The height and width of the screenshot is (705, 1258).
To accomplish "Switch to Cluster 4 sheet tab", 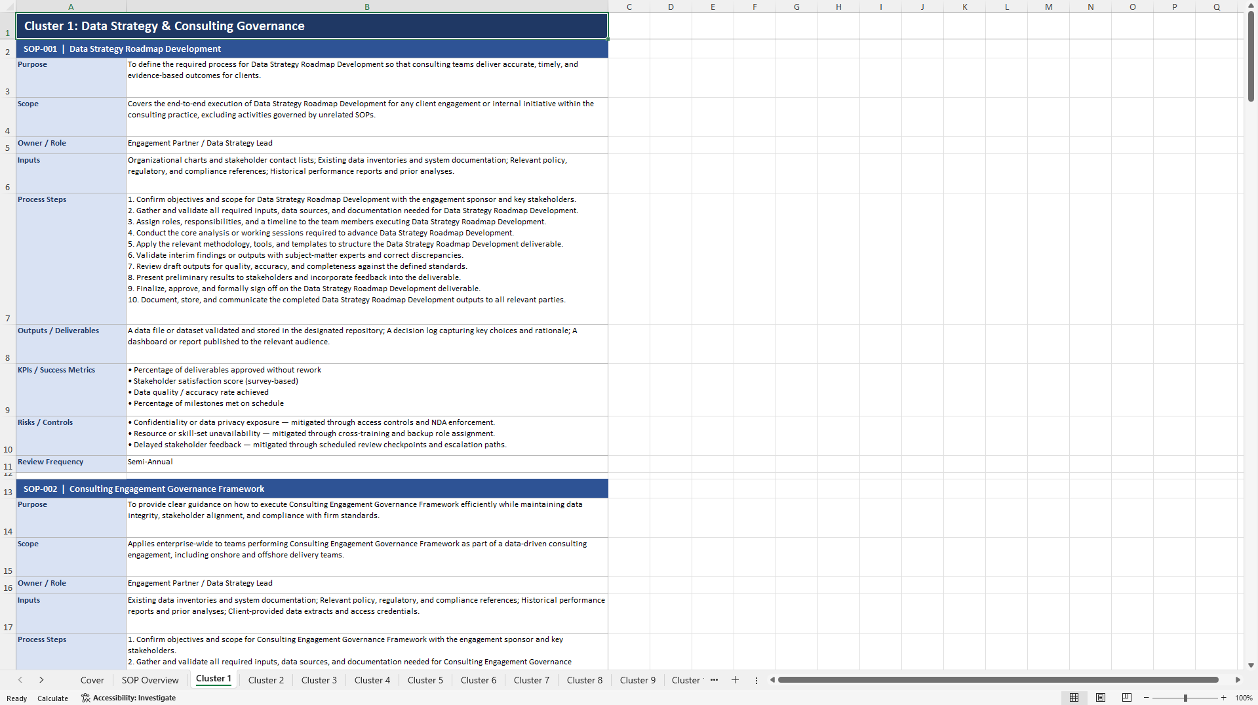I will 372,680.
